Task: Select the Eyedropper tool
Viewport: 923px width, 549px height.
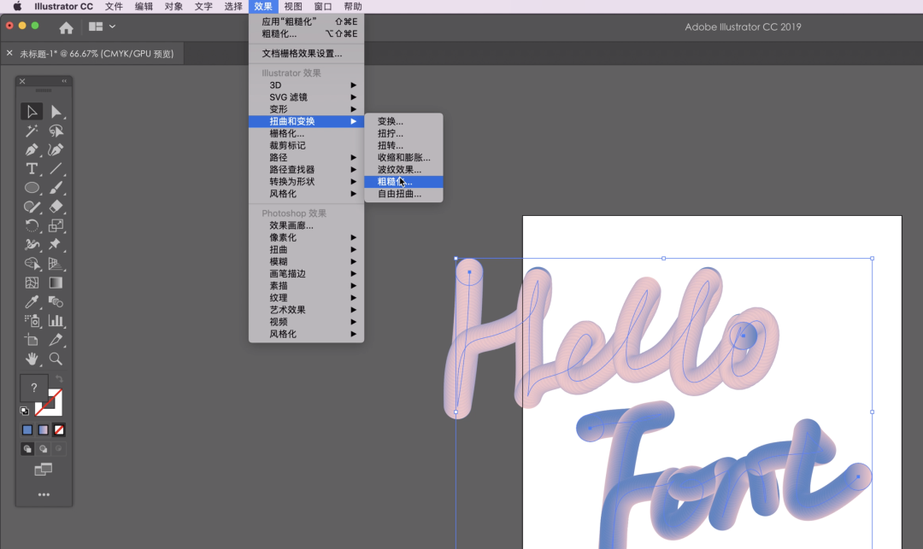Action: click(32, 301)
